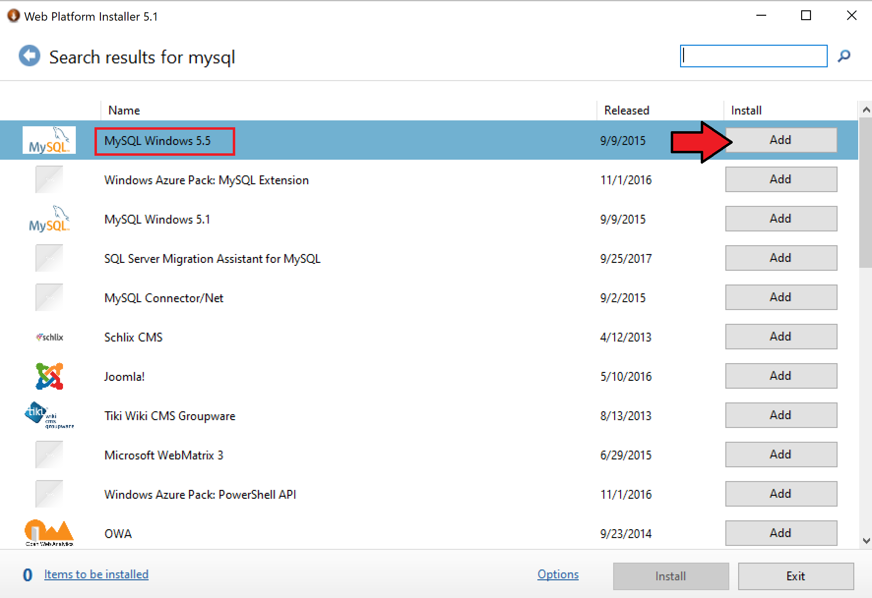Image resolution: width=872 pixels, height=598 pixels.
Task: Click placeholder icon for Windows Azure Pack: PowerShell API
Action: [49, 494]
